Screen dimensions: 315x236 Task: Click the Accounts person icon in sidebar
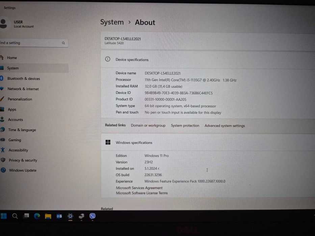click(x=2, y=119)
